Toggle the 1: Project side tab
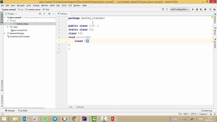Image resolution: width=217 pixels, height=122 pixels. pos(2,18)
